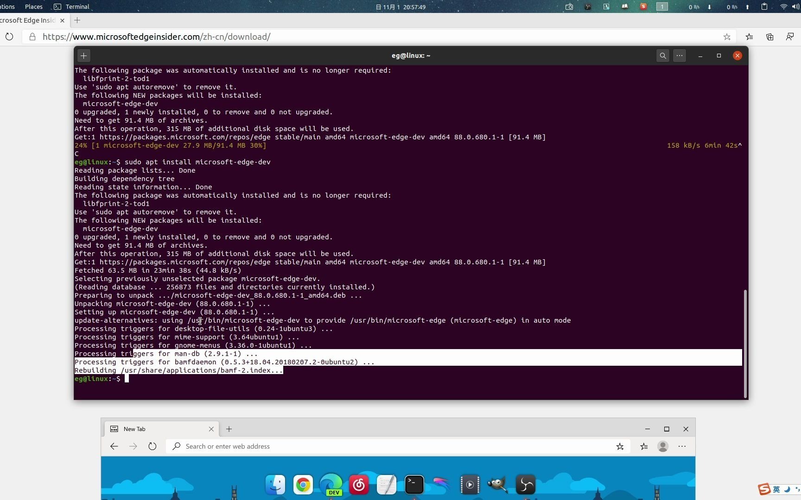Open the terminal hamburger options menu
801x500 pixels.
[x=680, y=56]
